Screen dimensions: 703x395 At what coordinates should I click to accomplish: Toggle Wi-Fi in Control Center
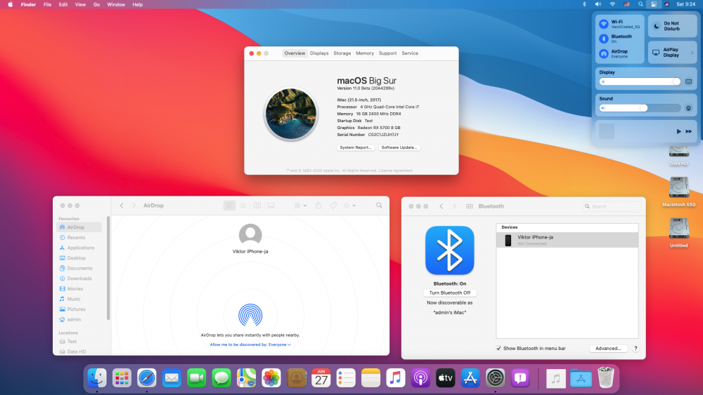[604, 24]
